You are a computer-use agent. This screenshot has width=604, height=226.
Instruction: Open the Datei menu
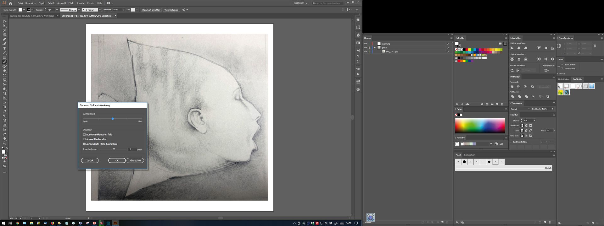(20, 3)
